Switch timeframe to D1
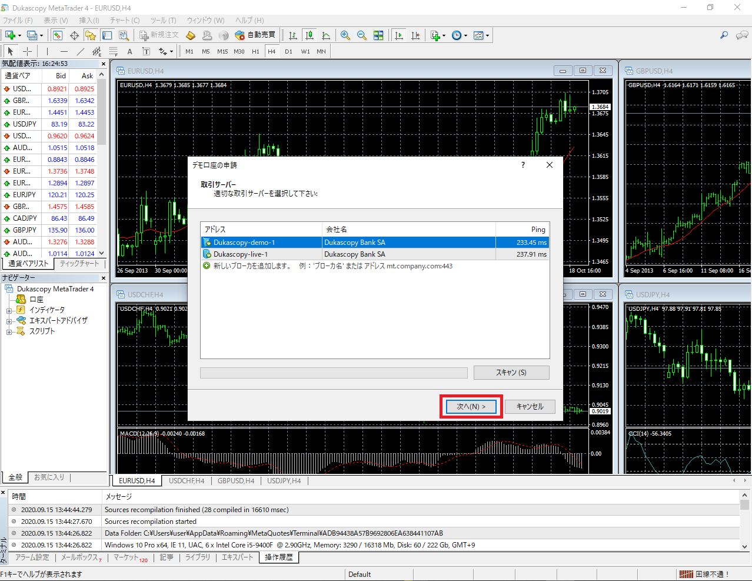Viewport: 752px width, 581px height. point(288,51)
